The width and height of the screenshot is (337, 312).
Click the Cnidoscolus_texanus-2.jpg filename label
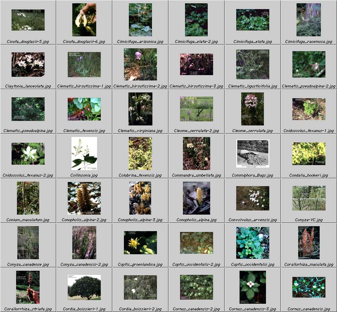28,175
